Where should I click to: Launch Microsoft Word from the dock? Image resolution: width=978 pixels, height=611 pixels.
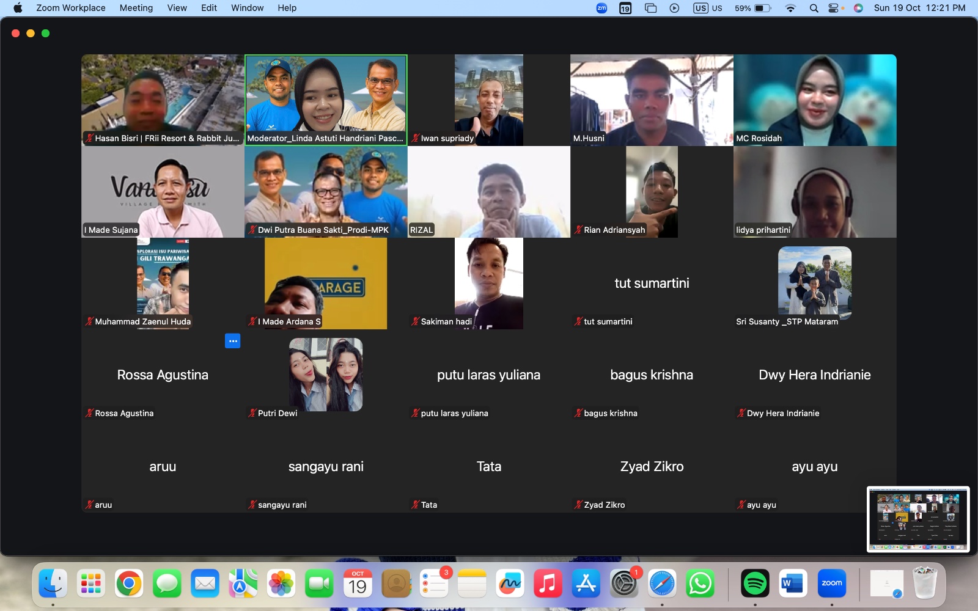[793, 584]
